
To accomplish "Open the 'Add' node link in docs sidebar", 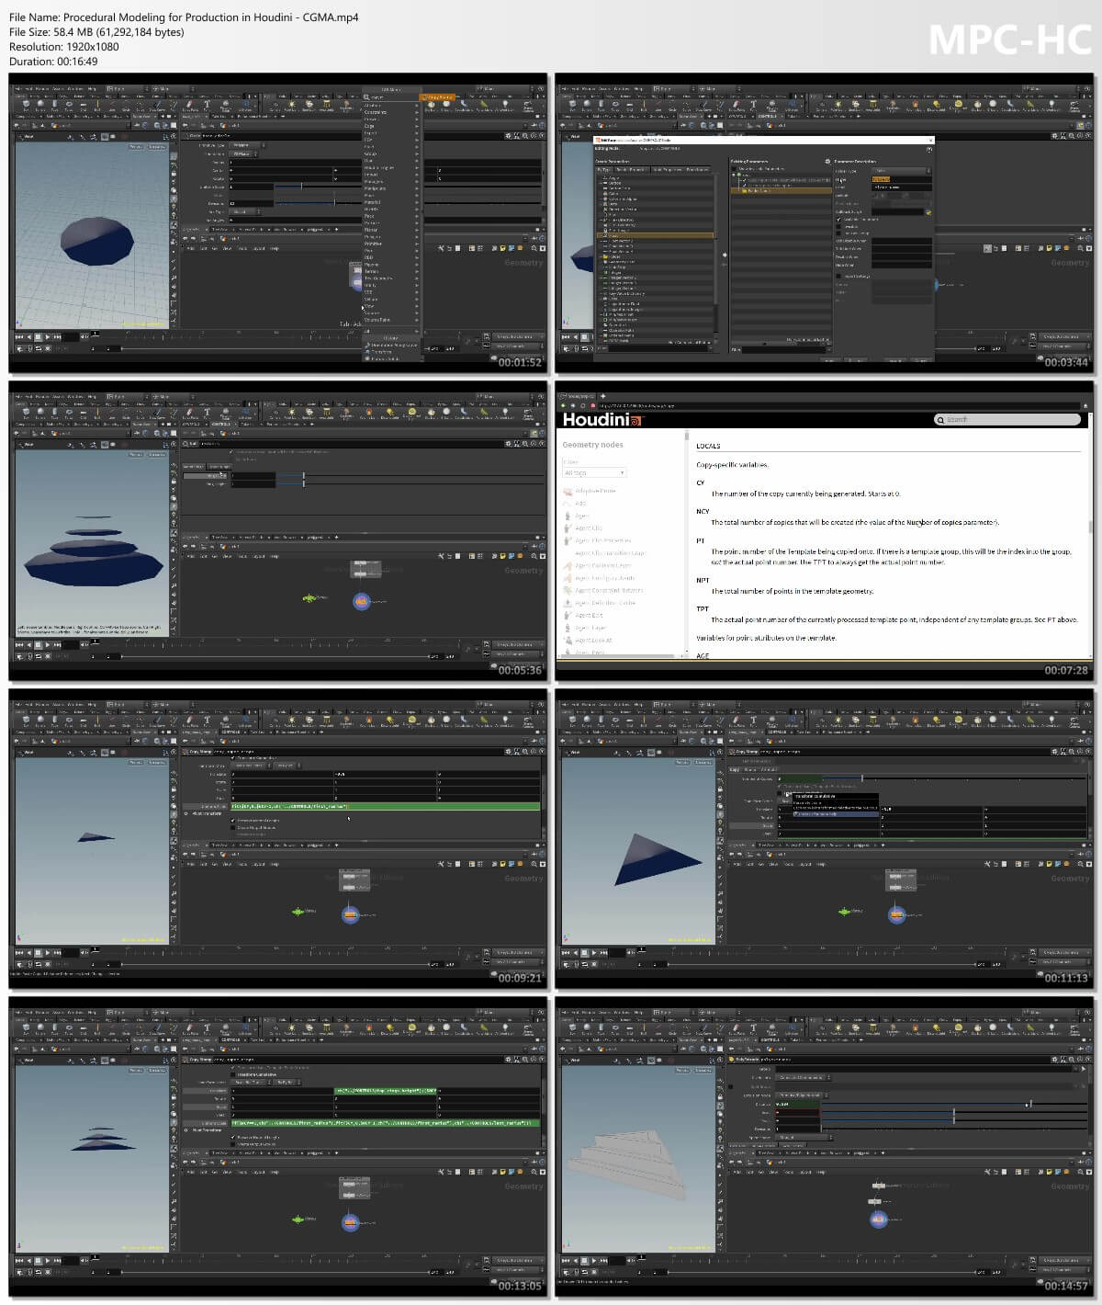I will [580, 504].
